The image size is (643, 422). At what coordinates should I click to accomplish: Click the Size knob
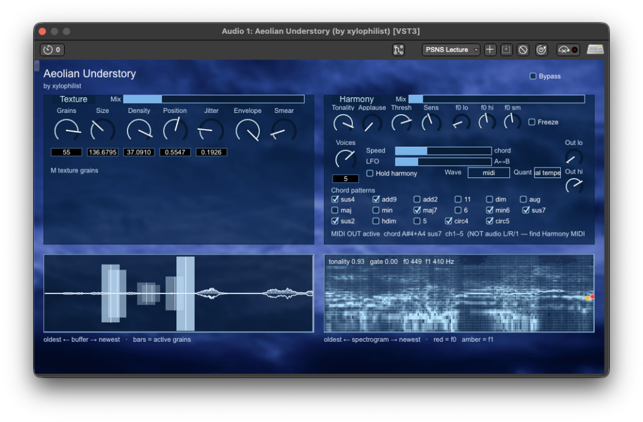tap(102, 130)
